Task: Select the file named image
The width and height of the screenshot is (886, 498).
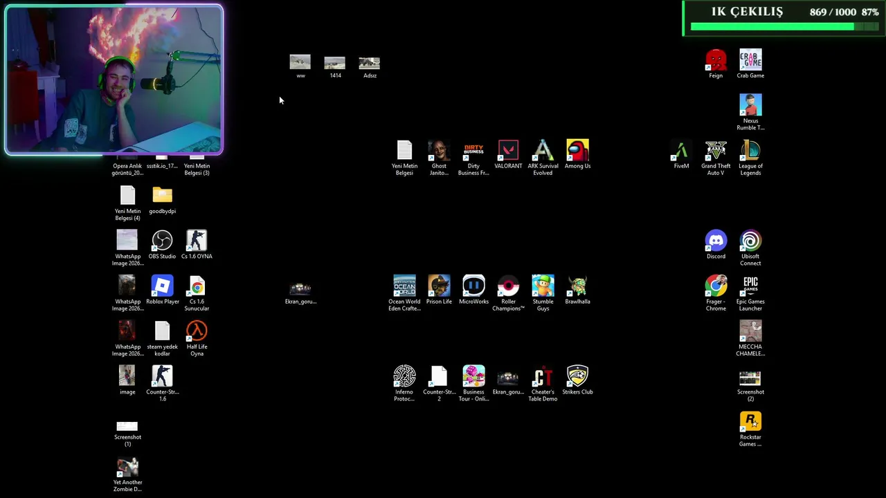Action: pyautogui.click(x=127, y=376)
